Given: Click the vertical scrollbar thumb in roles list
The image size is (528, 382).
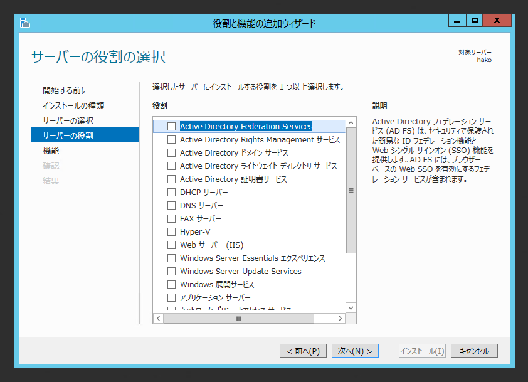Looking at the screenshot, I should [x=351, y=190].
